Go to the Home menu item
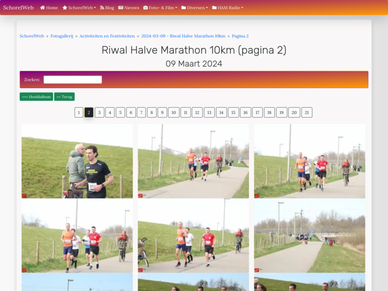This screenshot has height=291, width=388. (49, 8)
